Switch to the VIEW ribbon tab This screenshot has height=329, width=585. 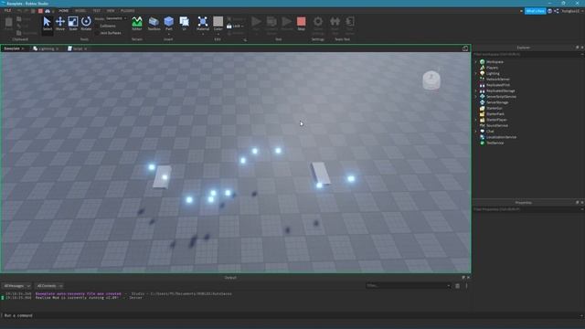[111, 11]
